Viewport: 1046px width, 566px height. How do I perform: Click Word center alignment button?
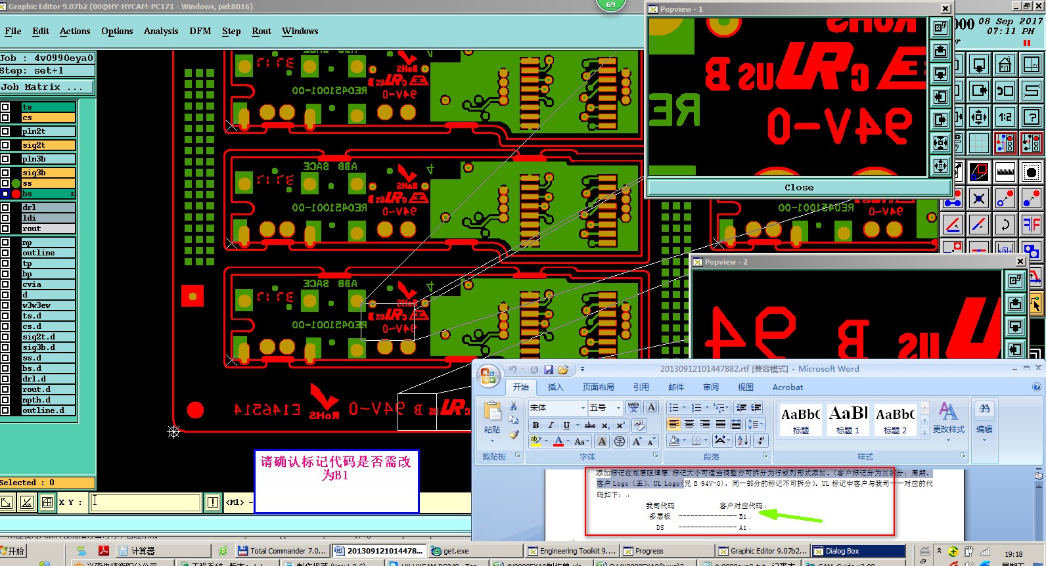click(689, 424)
